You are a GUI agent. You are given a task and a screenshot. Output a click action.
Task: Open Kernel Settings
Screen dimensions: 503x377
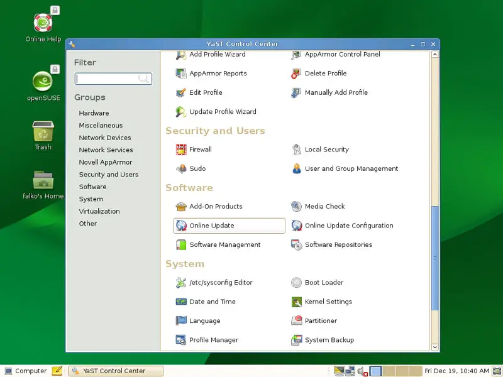pos(321,302)
